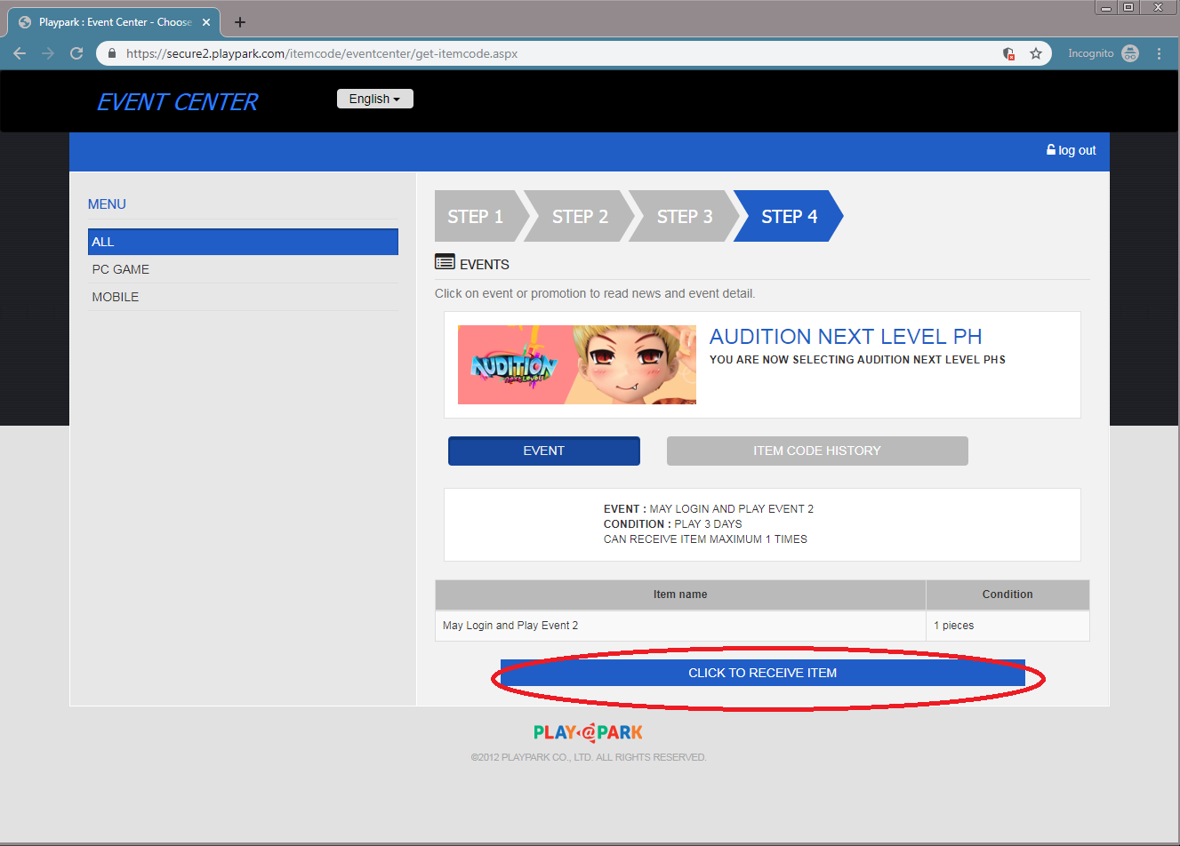This screenshot has height=846, width=1180.
Task: Click the padlock site info icon
Action: (112, 53)
